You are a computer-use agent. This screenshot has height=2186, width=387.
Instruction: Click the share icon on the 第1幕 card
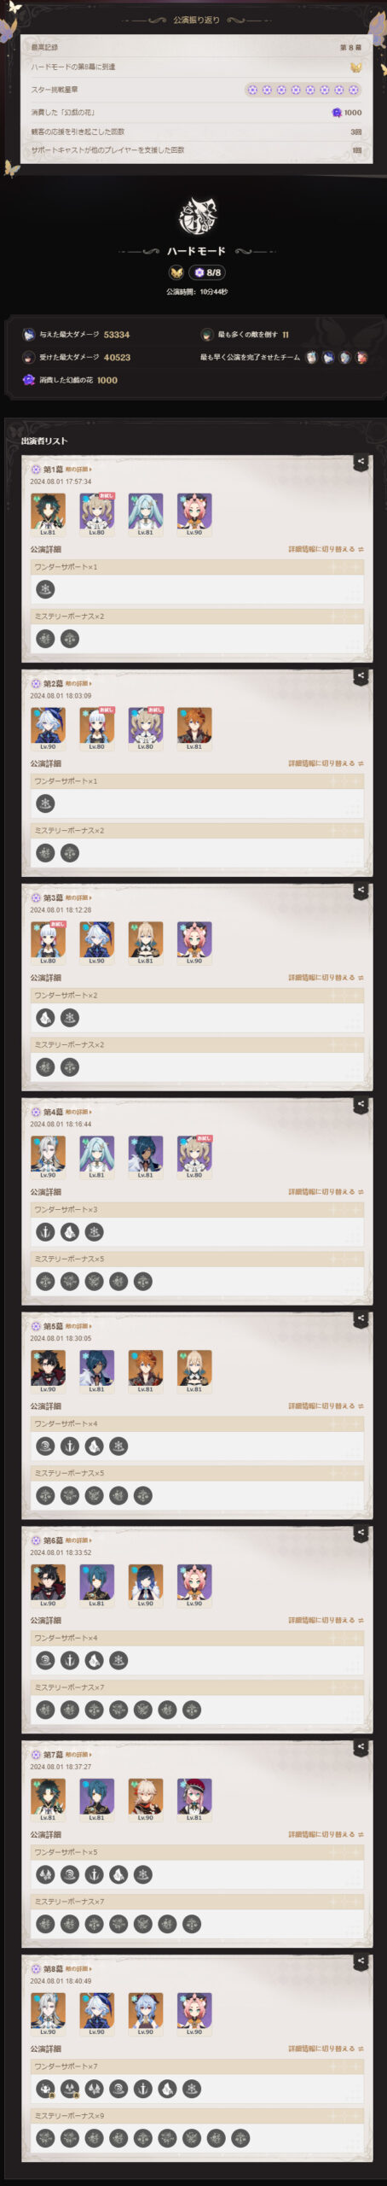coord(361,462)
